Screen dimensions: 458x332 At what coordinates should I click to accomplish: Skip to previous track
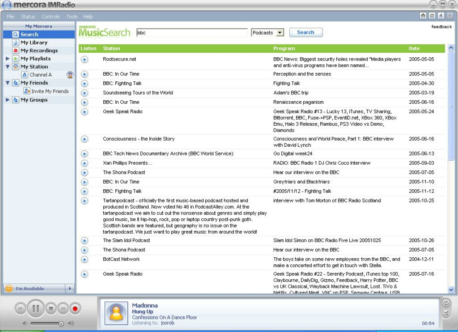(x=20, y=308)
